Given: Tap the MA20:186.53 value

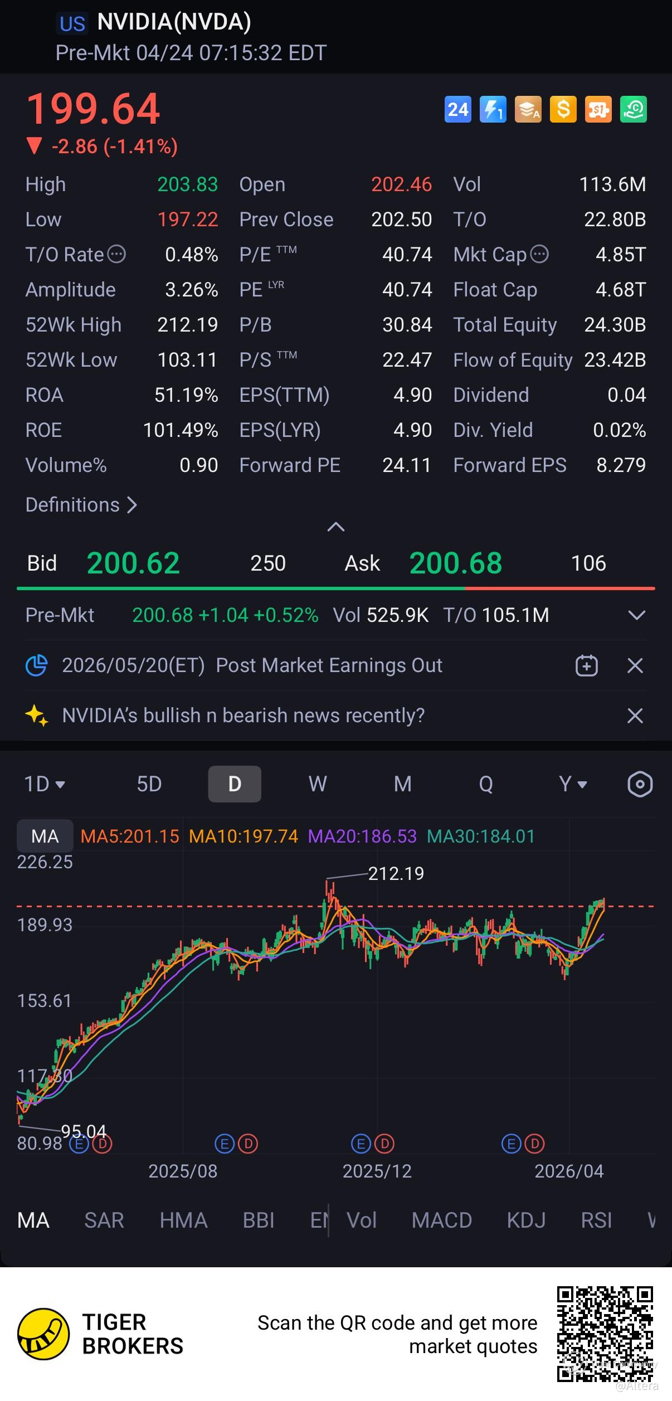Looking at the screenshot, I should (362, 836).
